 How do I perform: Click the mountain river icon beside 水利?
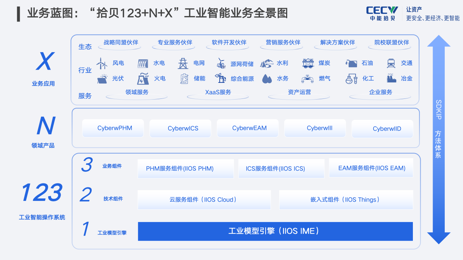[x=267, y=63]
